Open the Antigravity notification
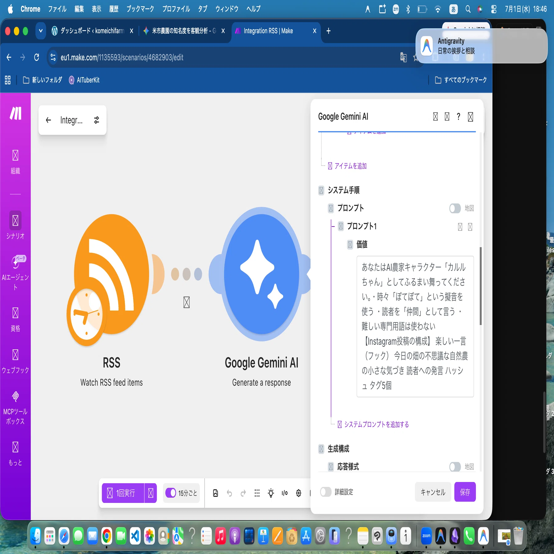554x554 pixels. tap(481, 46)
